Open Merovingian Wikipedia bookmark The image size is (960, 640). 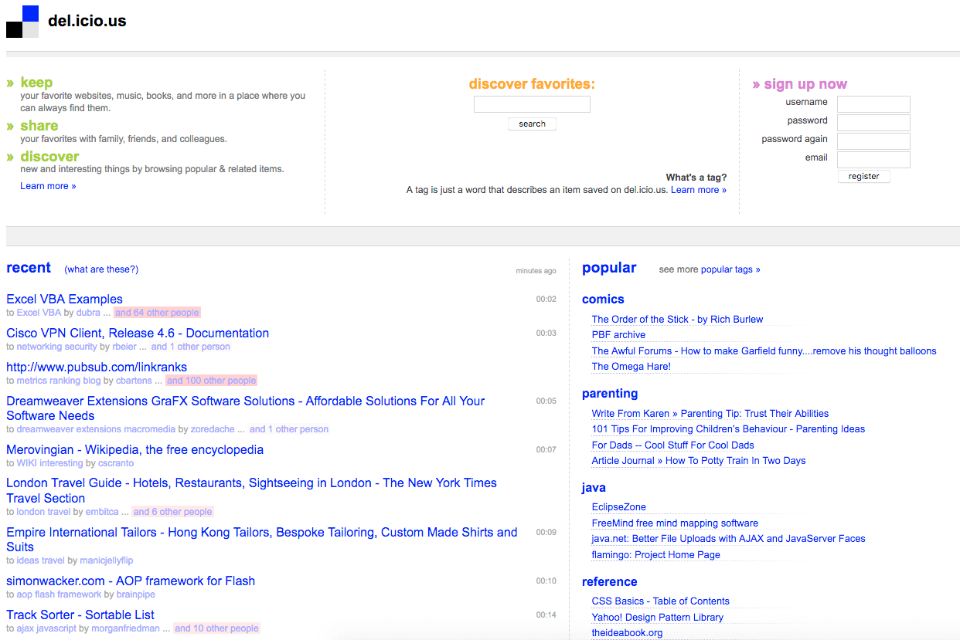(x=134, y=450)
